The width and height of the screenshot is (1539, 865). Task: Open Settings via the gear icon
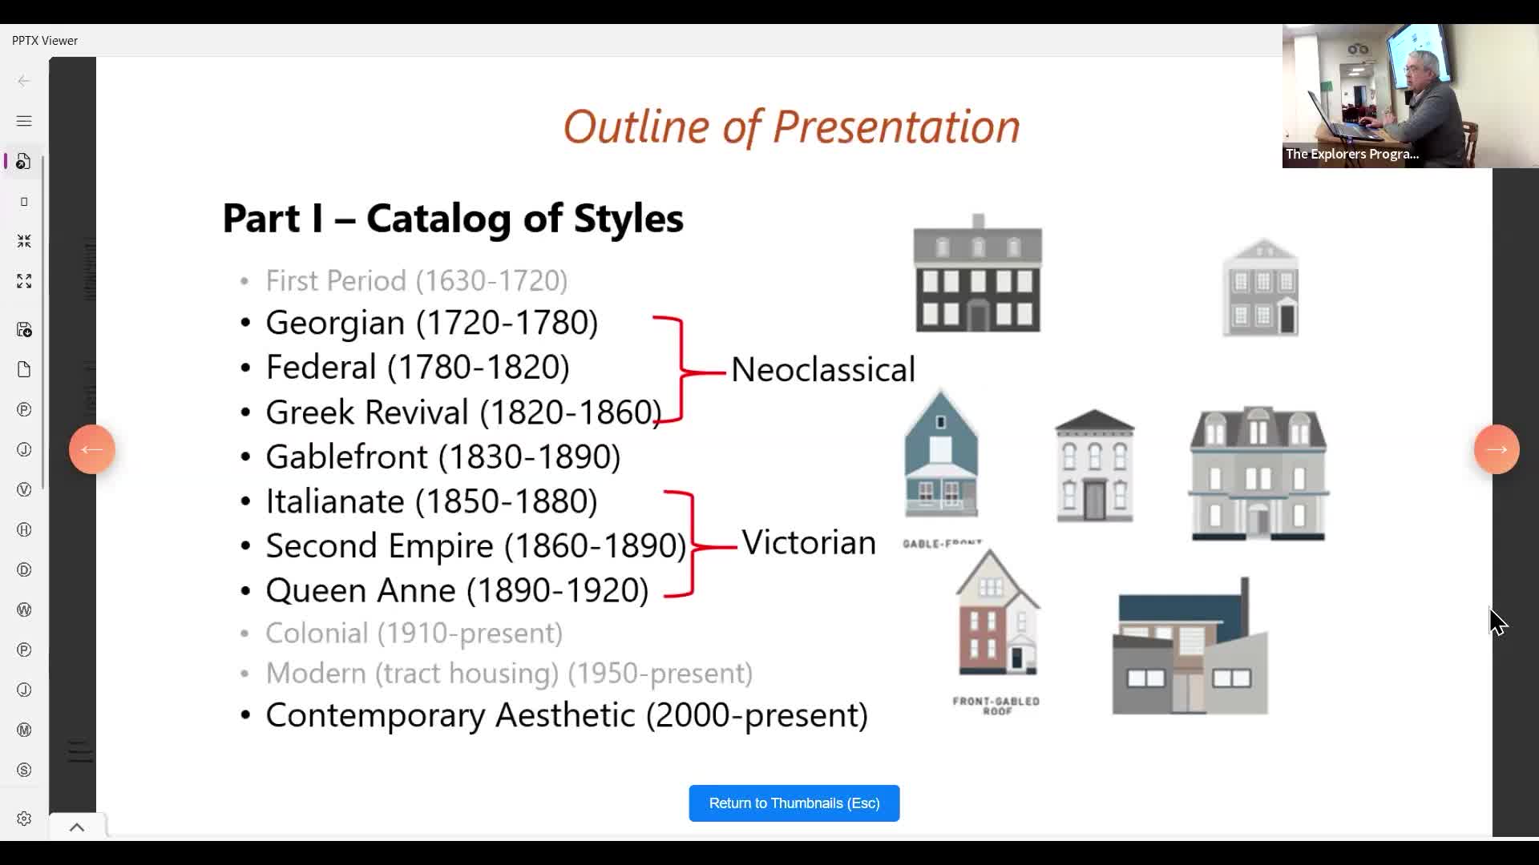pos(24,818)
